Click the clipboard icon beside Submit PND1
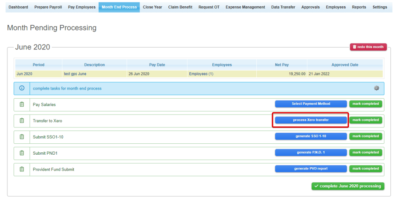Viewport: 399px width, 203px height. 22,153
